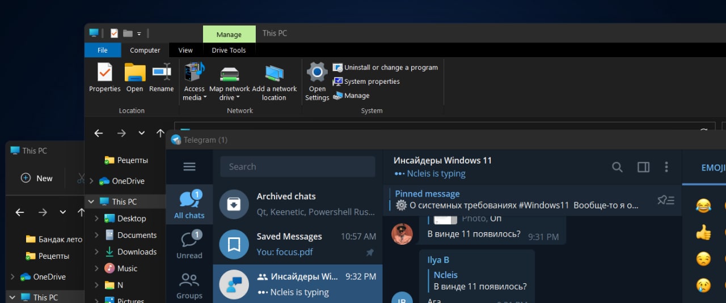Viewport: 726px width, 303px height.
Task: Open the Drive Tools tab
Action: pyautogui.click(x=229, y=50)
